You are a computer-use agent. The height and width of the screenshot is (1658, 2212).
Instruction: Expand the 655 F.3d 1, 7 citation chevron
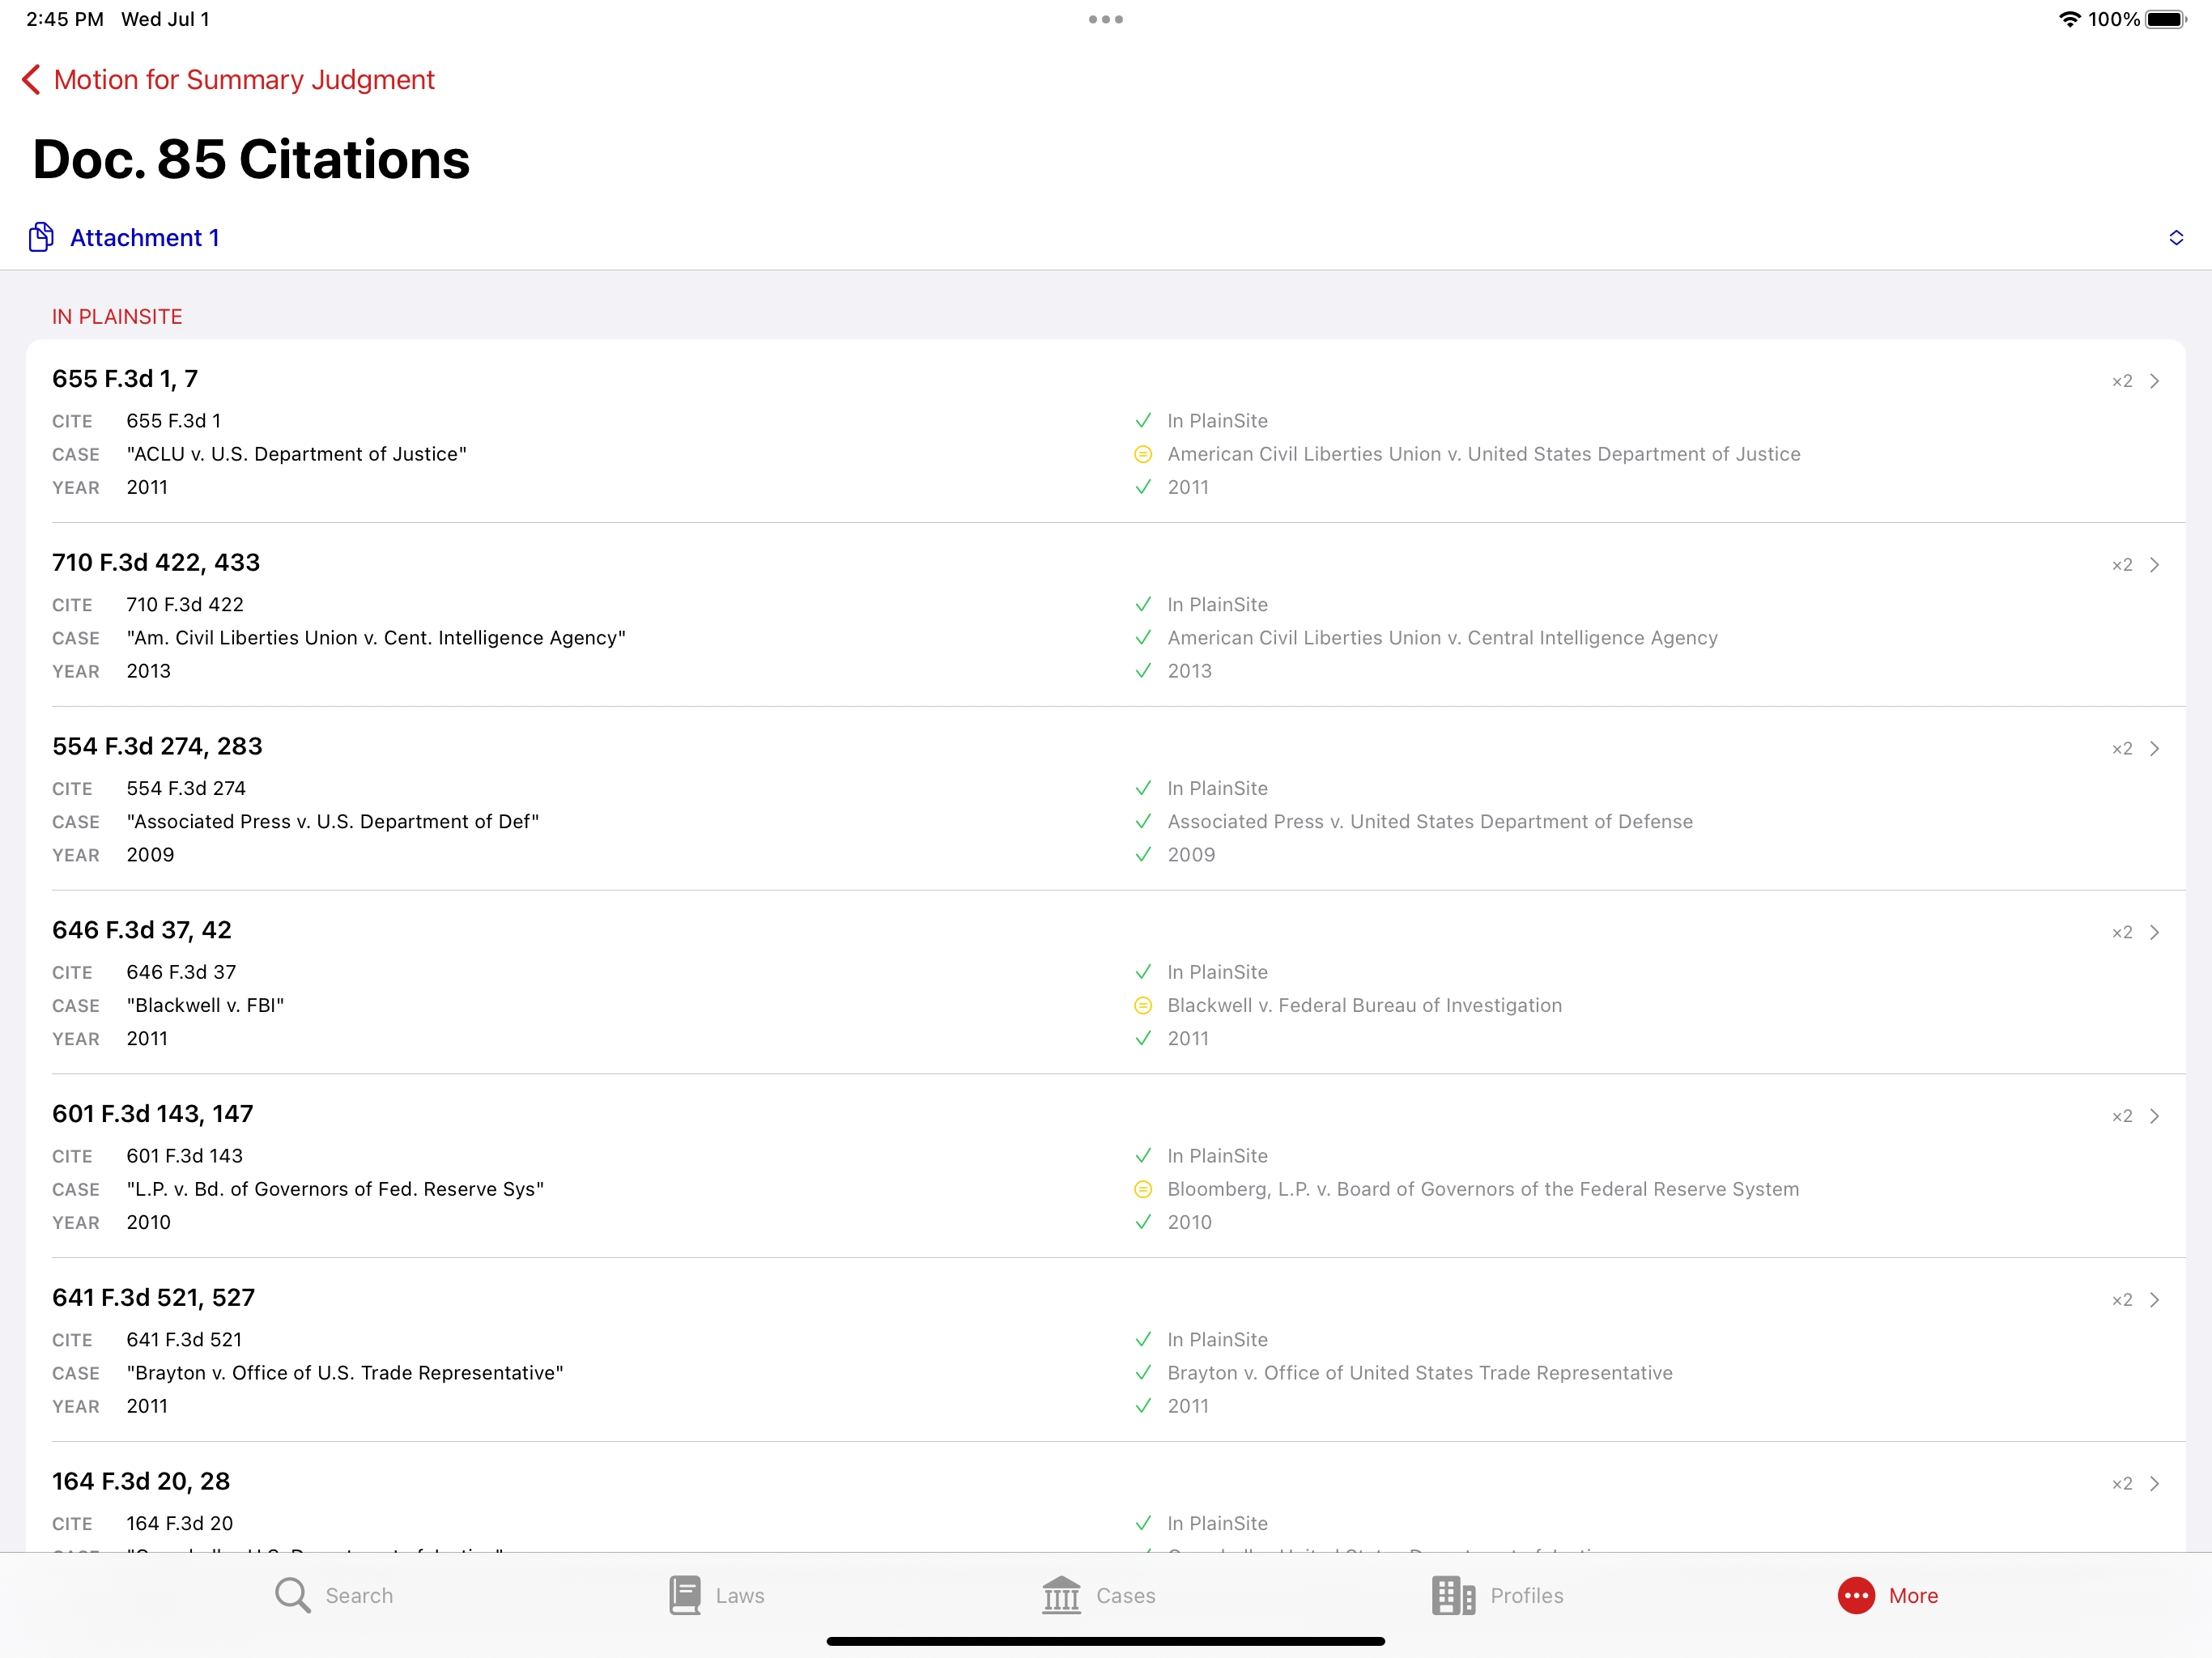click(2155, 381)
